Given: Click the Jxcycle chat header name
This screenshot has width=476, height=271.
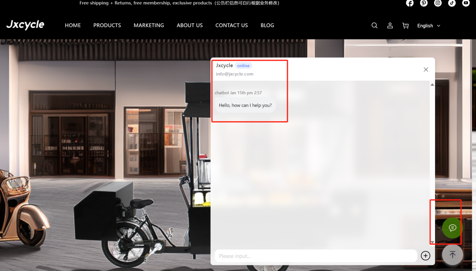Looking at the screenshot, I should 224,65.
